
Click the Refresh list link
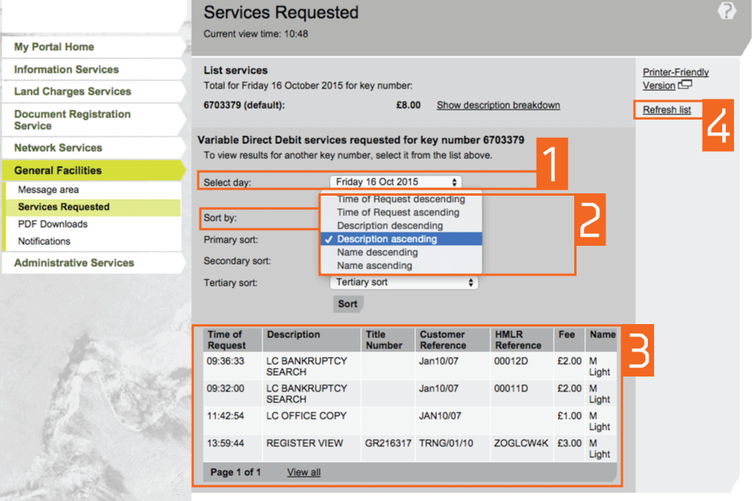click(x=667, y=110)
